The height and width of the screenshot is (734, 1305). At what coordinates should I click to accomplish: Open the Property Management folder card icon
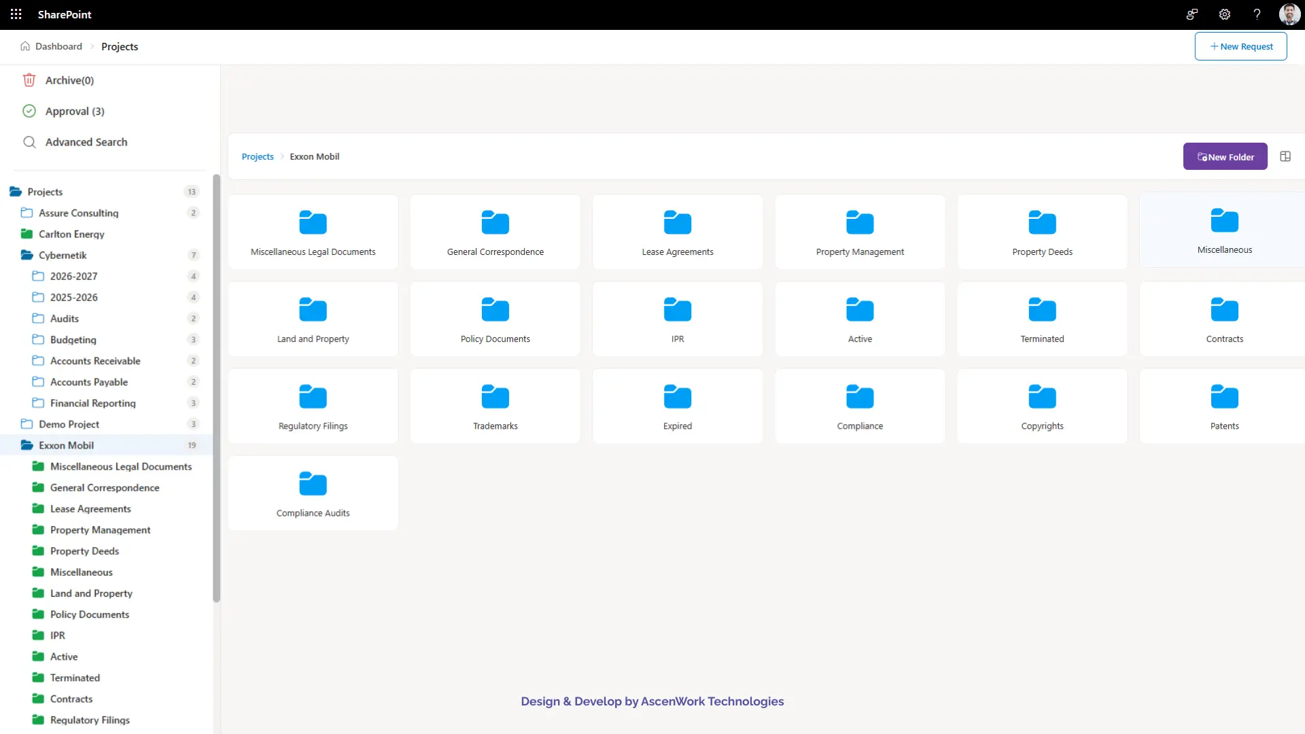pyautogui.click(x=860, y=222)
